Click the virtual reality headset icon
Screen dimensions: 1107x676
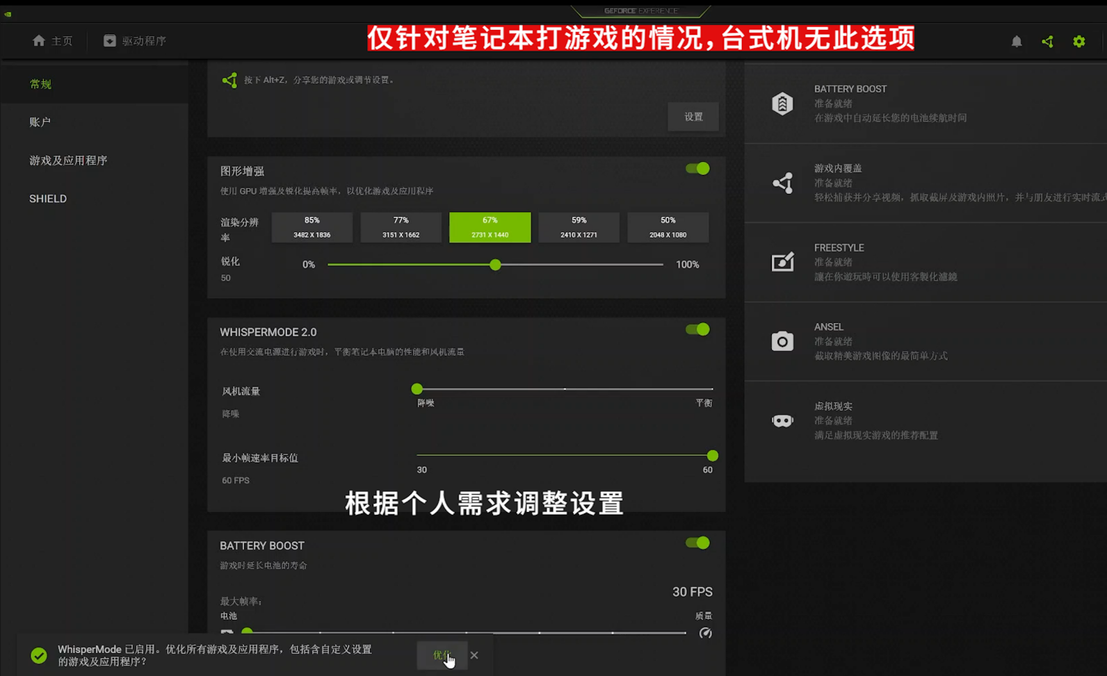[782, 420]
